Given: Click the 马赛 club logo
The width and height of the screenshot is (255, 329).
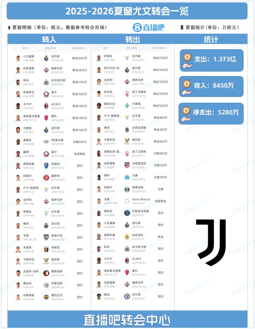Looking at the screenshot, I should (x=127, y=177).
